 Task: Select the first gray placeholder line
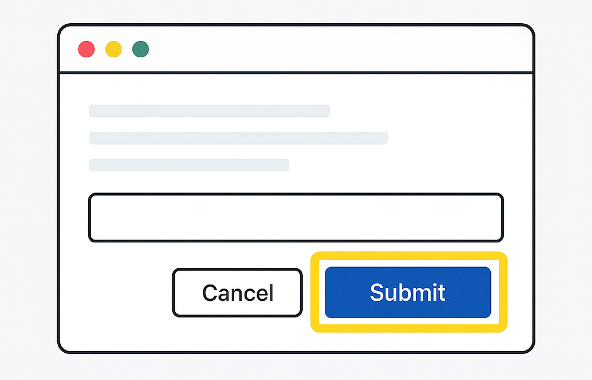(209, 110)
